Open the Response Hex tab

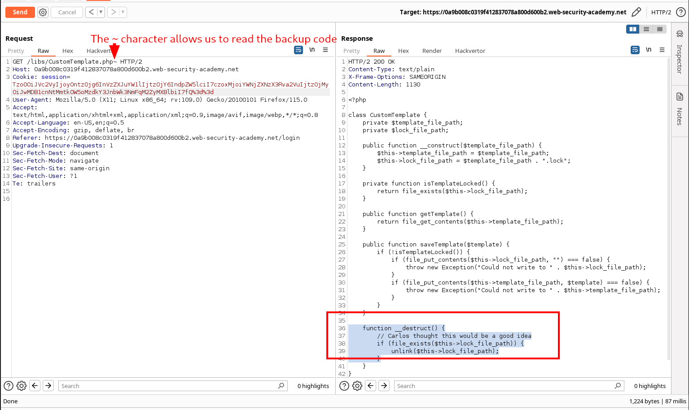pyautogui.click(x=404, y=51)
